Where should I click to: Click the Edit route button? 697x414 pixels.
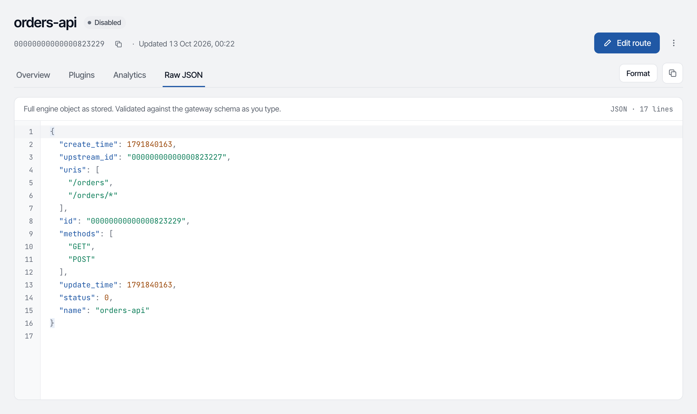(627, 43)
